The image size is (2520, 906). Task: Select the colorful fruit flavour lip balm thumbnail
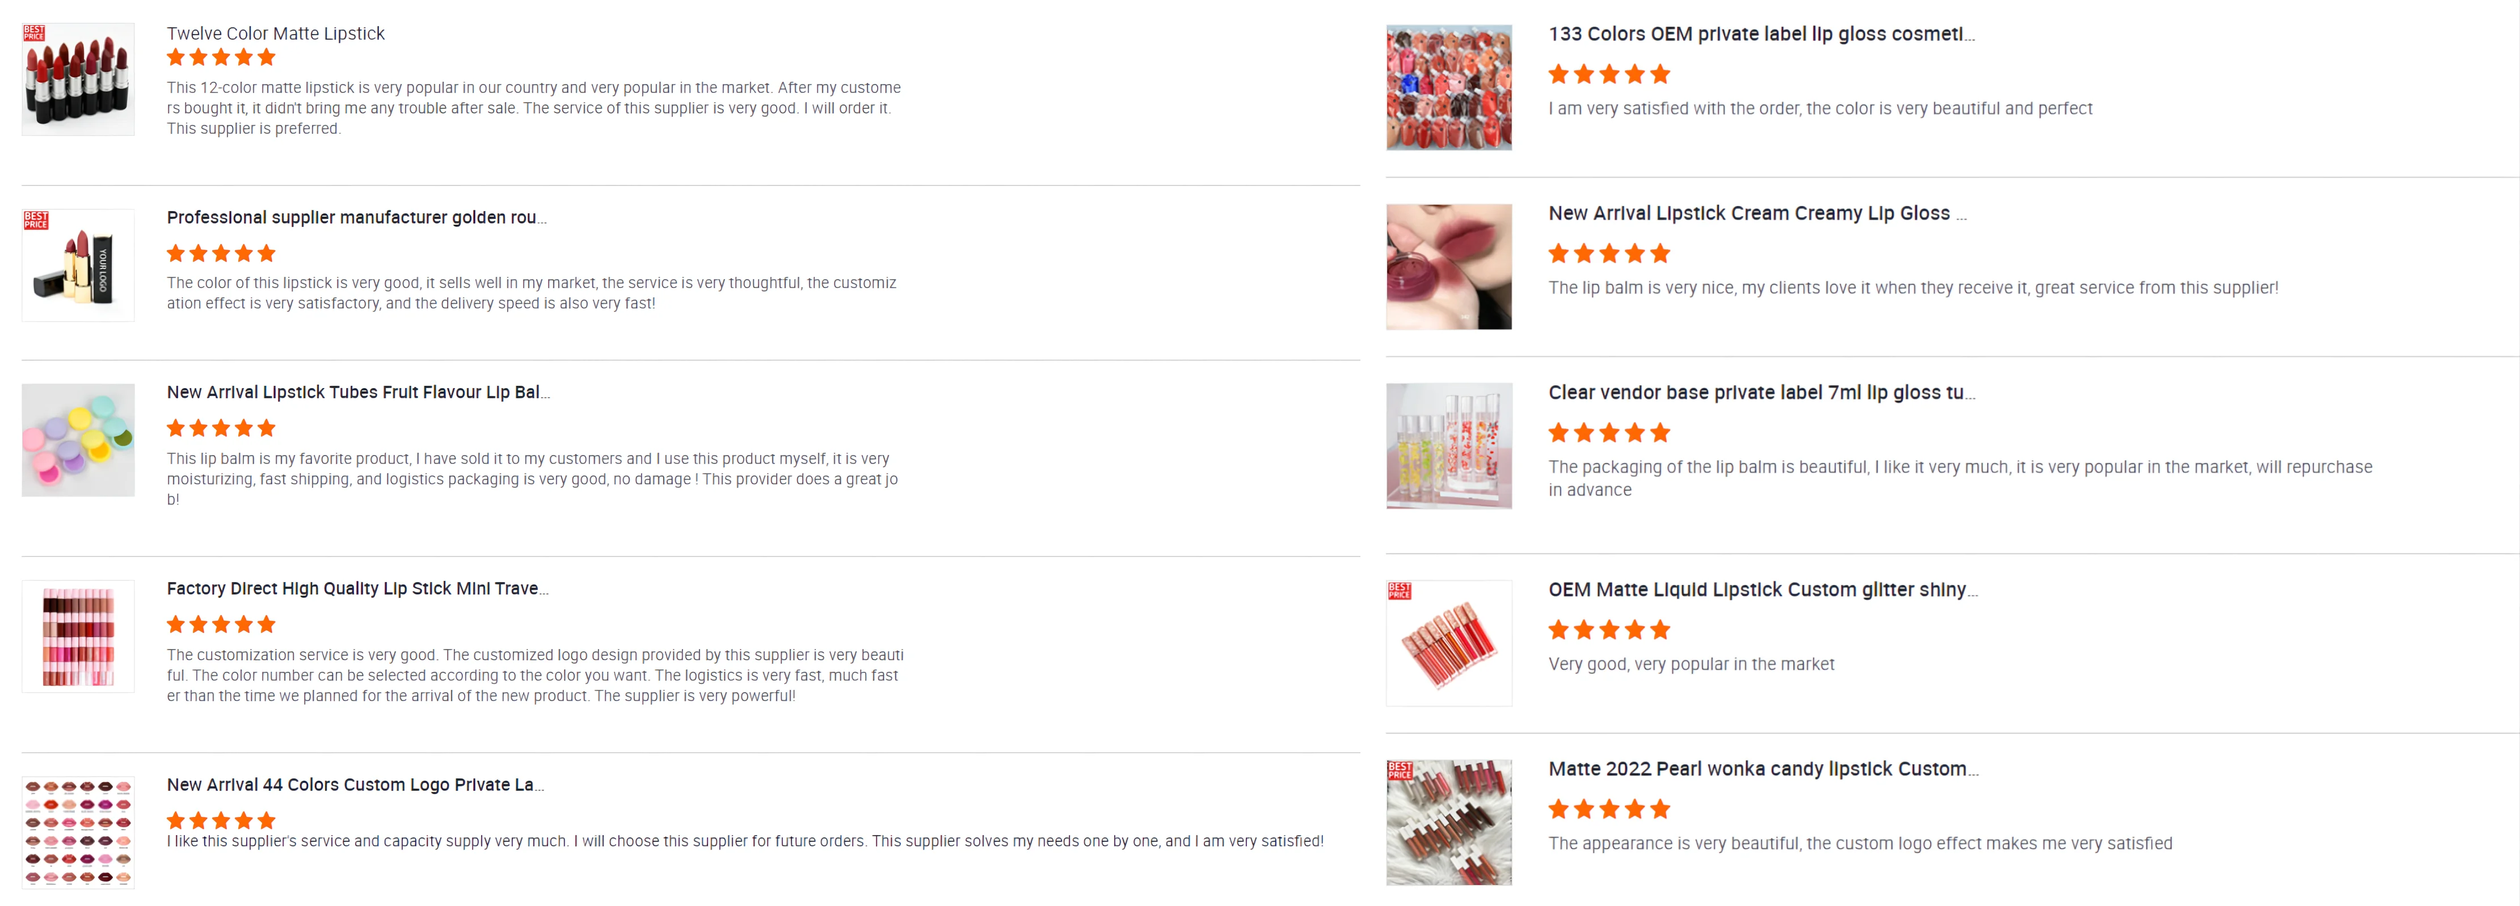pos(78,440)
